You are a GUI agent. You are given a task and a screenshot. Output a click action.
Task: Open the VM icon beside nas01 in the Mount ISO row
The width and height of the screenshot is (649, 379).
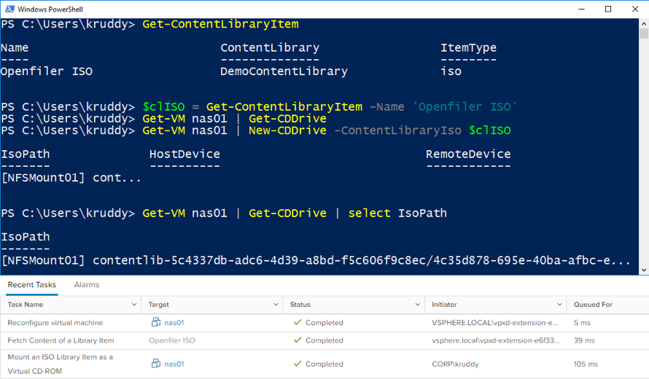pos(155,363)
